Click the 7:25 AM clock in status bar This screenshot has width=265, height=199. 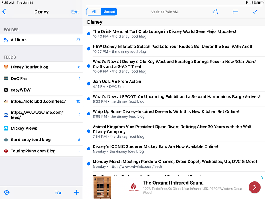tap(8, 2)
